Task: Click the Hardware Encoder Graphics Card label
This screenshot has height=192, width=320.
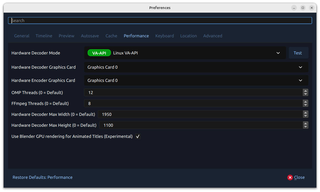Action: 43,80
